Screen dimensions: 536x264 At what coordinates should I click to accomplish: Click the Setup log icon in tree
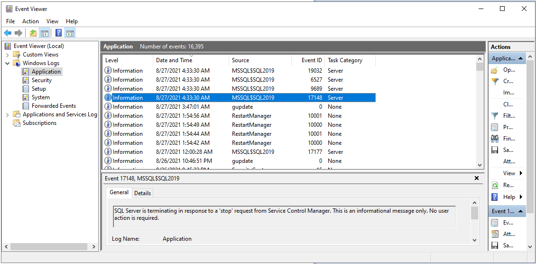pos(26,89)
